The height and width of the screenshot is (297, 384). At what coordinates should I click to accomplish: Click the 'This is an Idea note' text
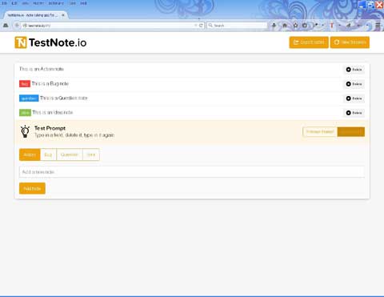click(53, 112)
